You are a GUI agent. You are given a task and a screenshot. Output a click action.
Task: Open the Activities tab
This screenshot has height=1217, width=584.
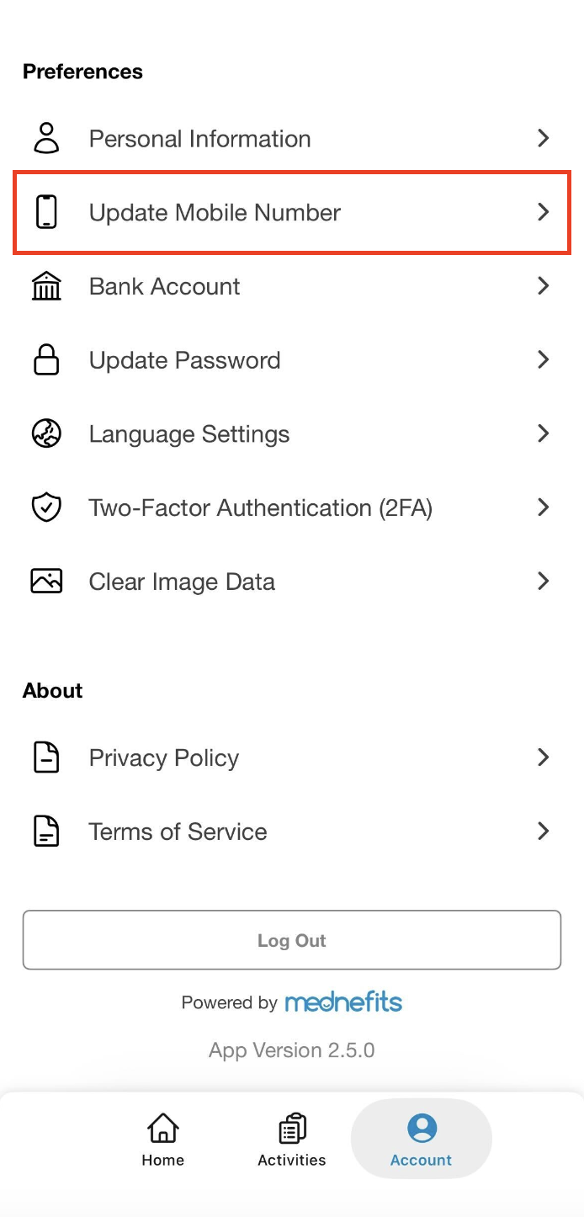[x=291, y=1140]
